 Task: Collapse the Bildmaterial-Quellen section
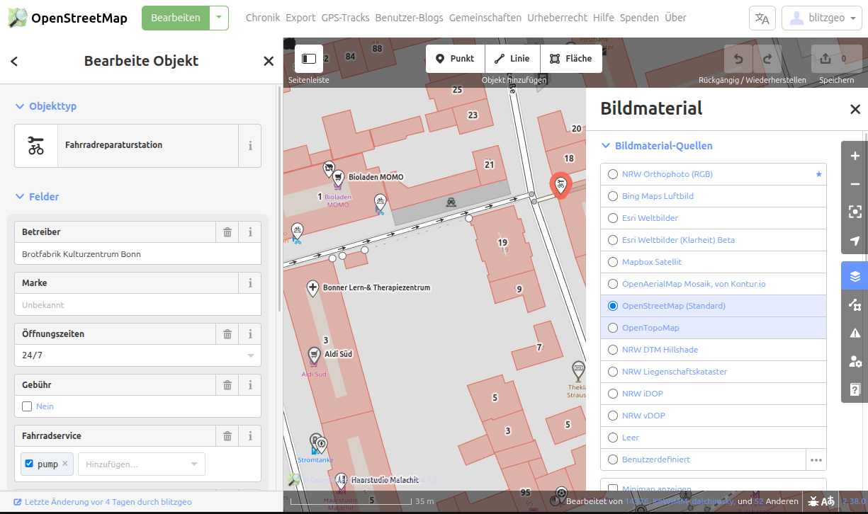tap(606, 146)
